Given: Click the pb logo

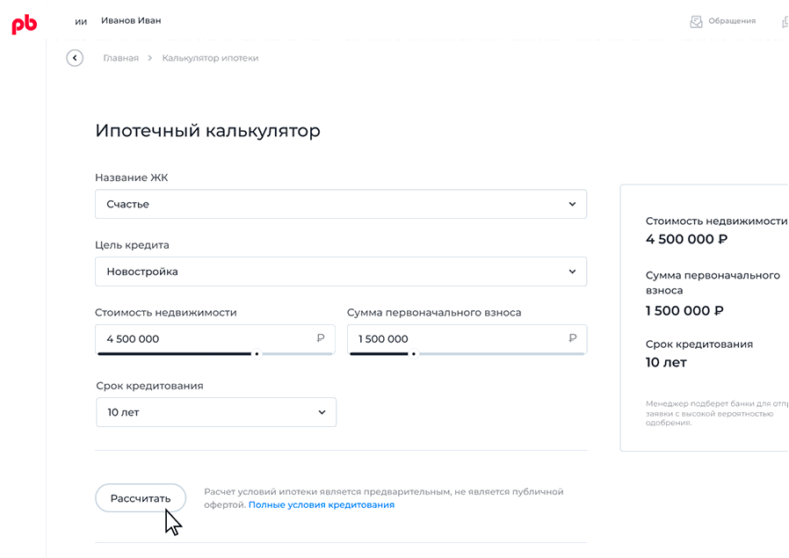Looking at the screenshot, I should click(25, 25).
